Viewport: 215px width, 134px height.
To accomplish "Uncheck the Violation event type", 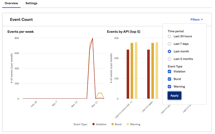I will (170, 72).
